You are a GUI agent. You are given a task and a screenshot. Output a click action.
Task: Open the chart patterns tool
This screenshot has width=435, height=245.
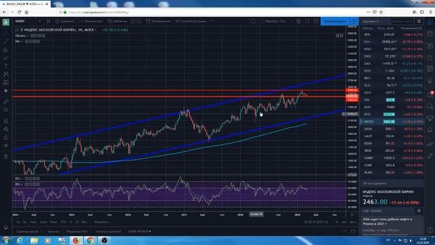[x=6, y=74]
